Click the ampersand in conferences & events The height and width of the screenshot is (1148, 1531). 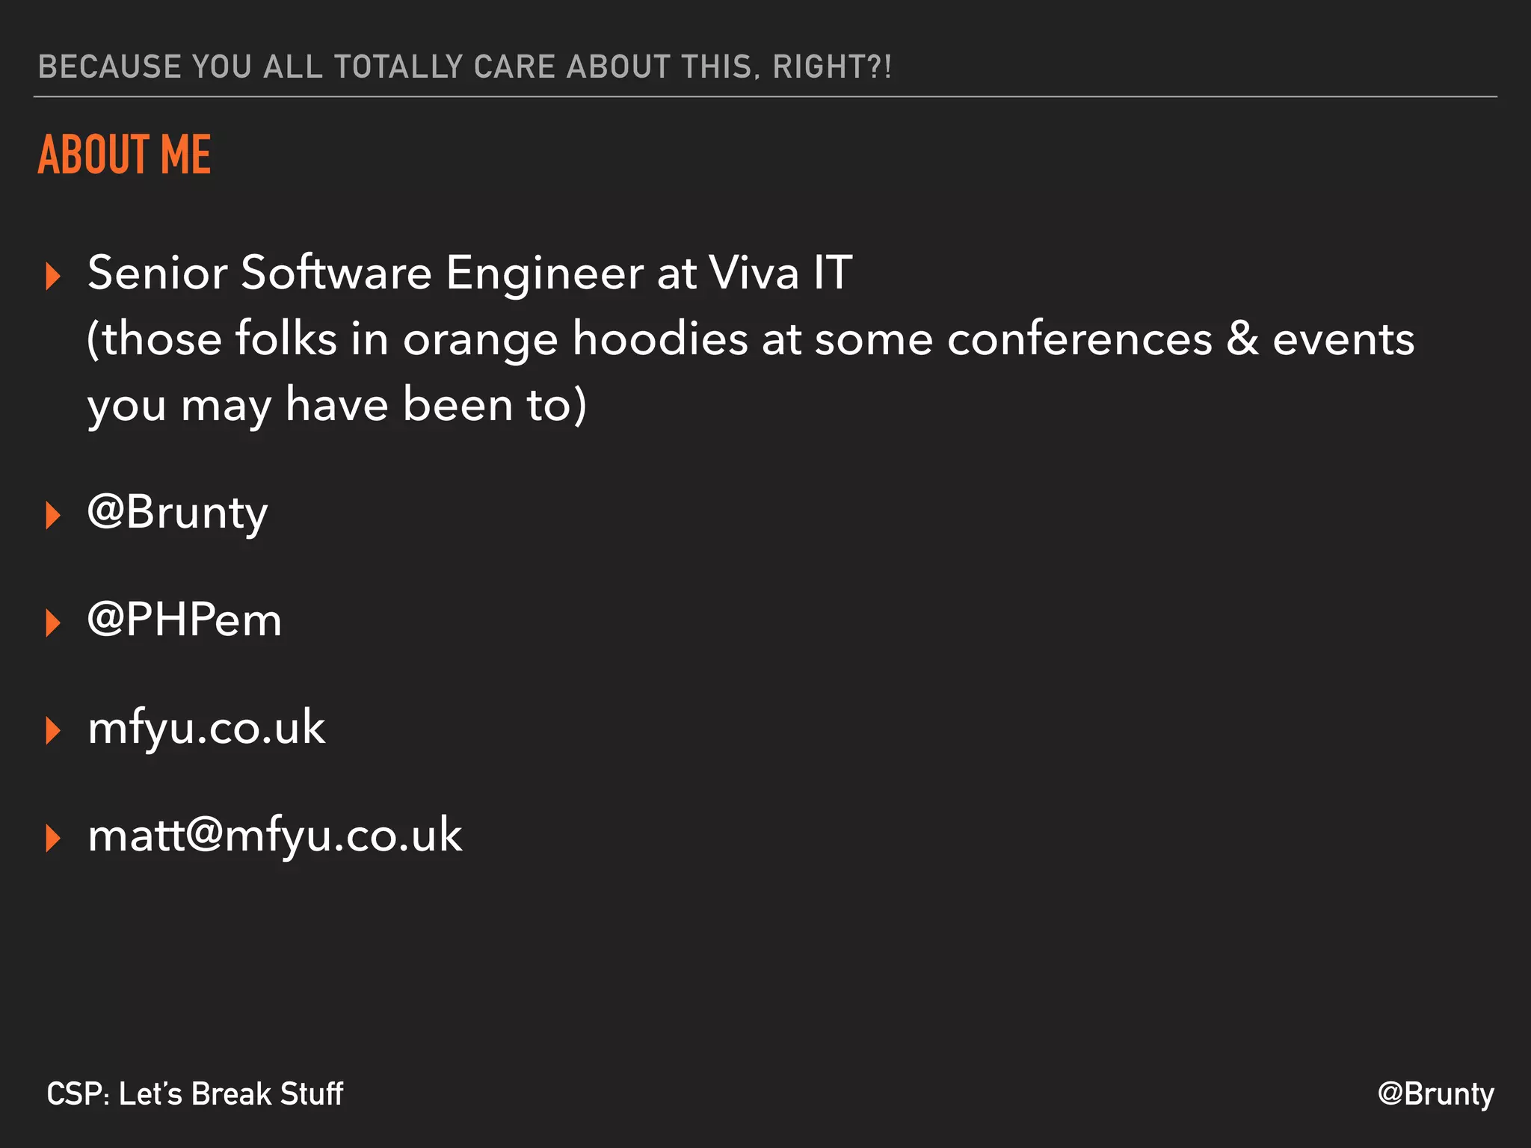[x=1242, y=339]
